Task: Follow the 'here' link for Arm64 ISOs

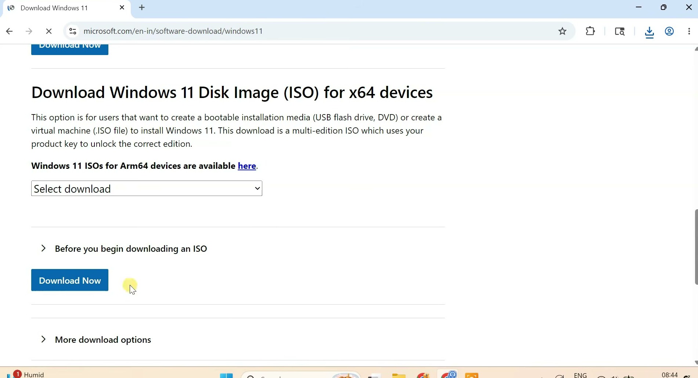Action: pyautogui.click(x=247, y=166)
